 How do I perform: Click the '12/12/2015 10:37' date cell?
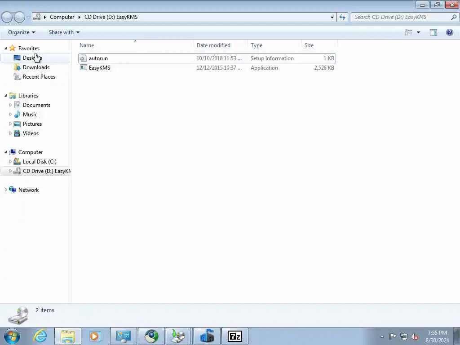pos(219,68)
